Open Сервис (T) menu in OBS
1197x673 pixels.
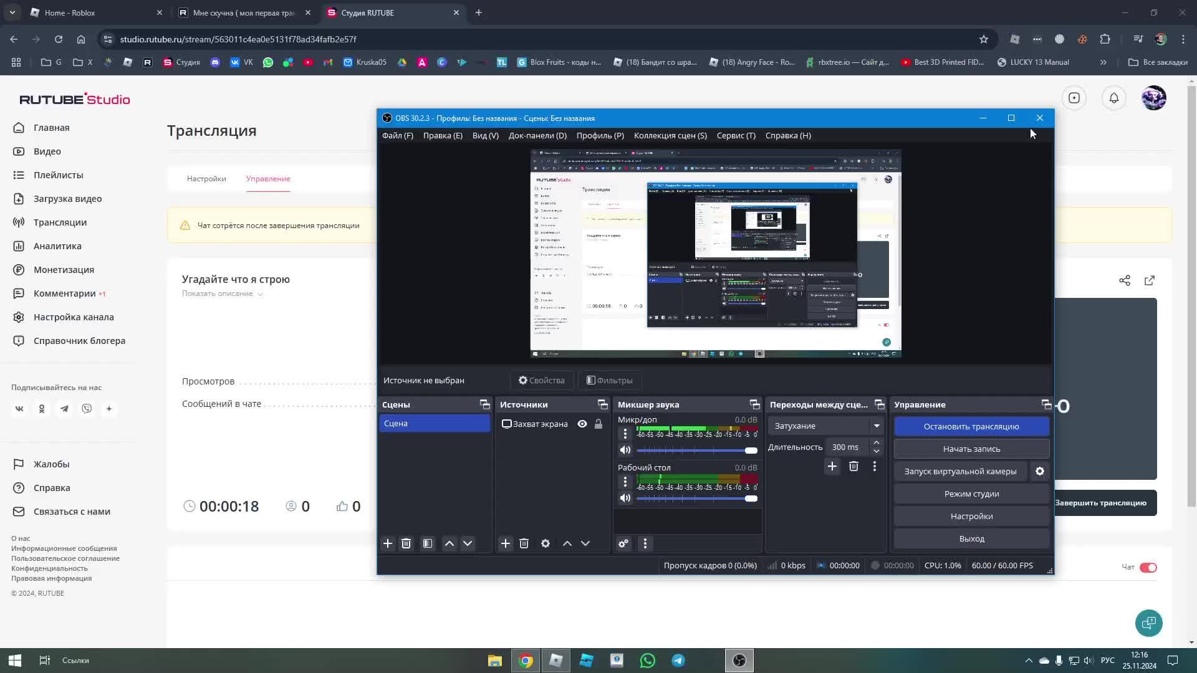point(736,135)
